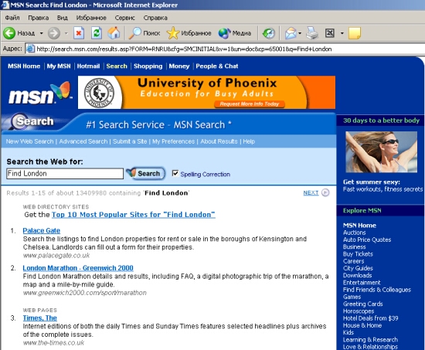This screenshot has width=425, height=350.
Task: Open Advanced Search link
Action: (83, 141)
